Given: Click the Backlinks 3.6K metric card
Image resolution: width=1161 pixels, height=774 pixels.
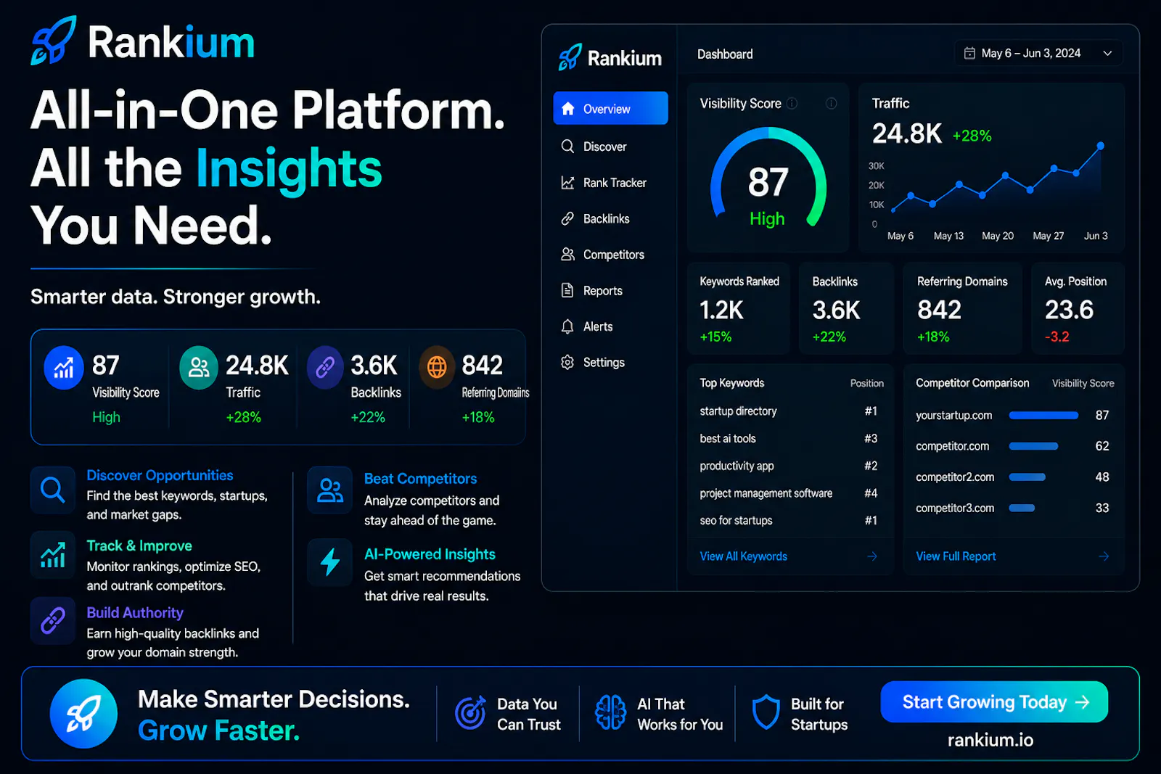Looking at the screenshot, I should (846, 308).
